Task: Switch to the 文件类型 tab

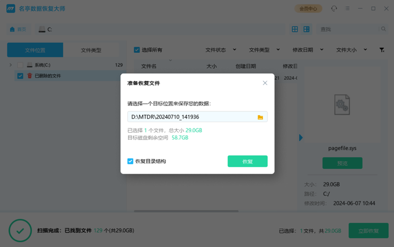Action: (x=91, y=50)
